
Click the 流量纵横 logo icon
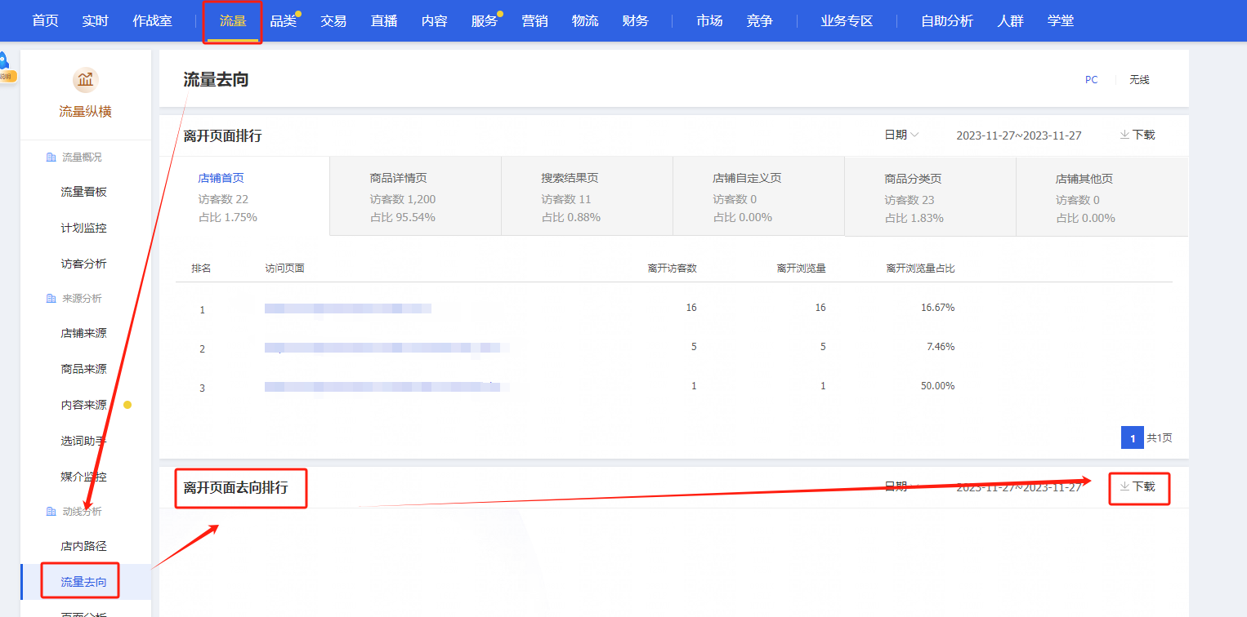[x=85, y=80]
